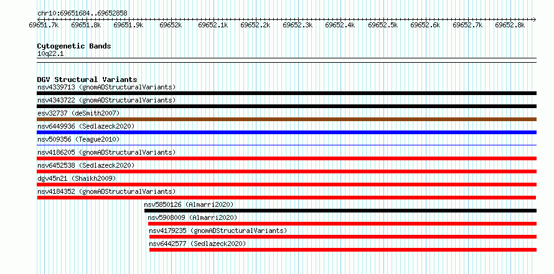Click the 69652.8k ruler tick label
This screenshot has height=274, width=554.
510,25
